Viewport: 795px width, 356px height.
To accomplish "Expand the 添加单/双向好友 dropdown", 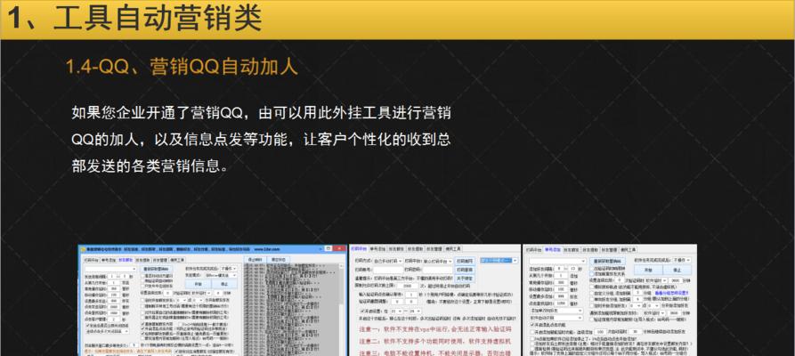I will tap(556, 311).
